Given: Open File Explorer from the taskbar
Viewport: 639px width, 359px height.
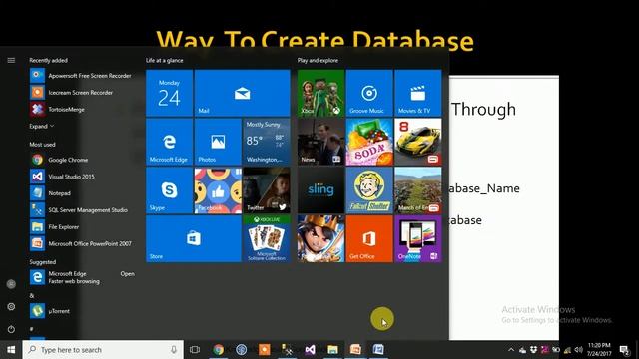Looking at the screenshot, I should 332,350.
